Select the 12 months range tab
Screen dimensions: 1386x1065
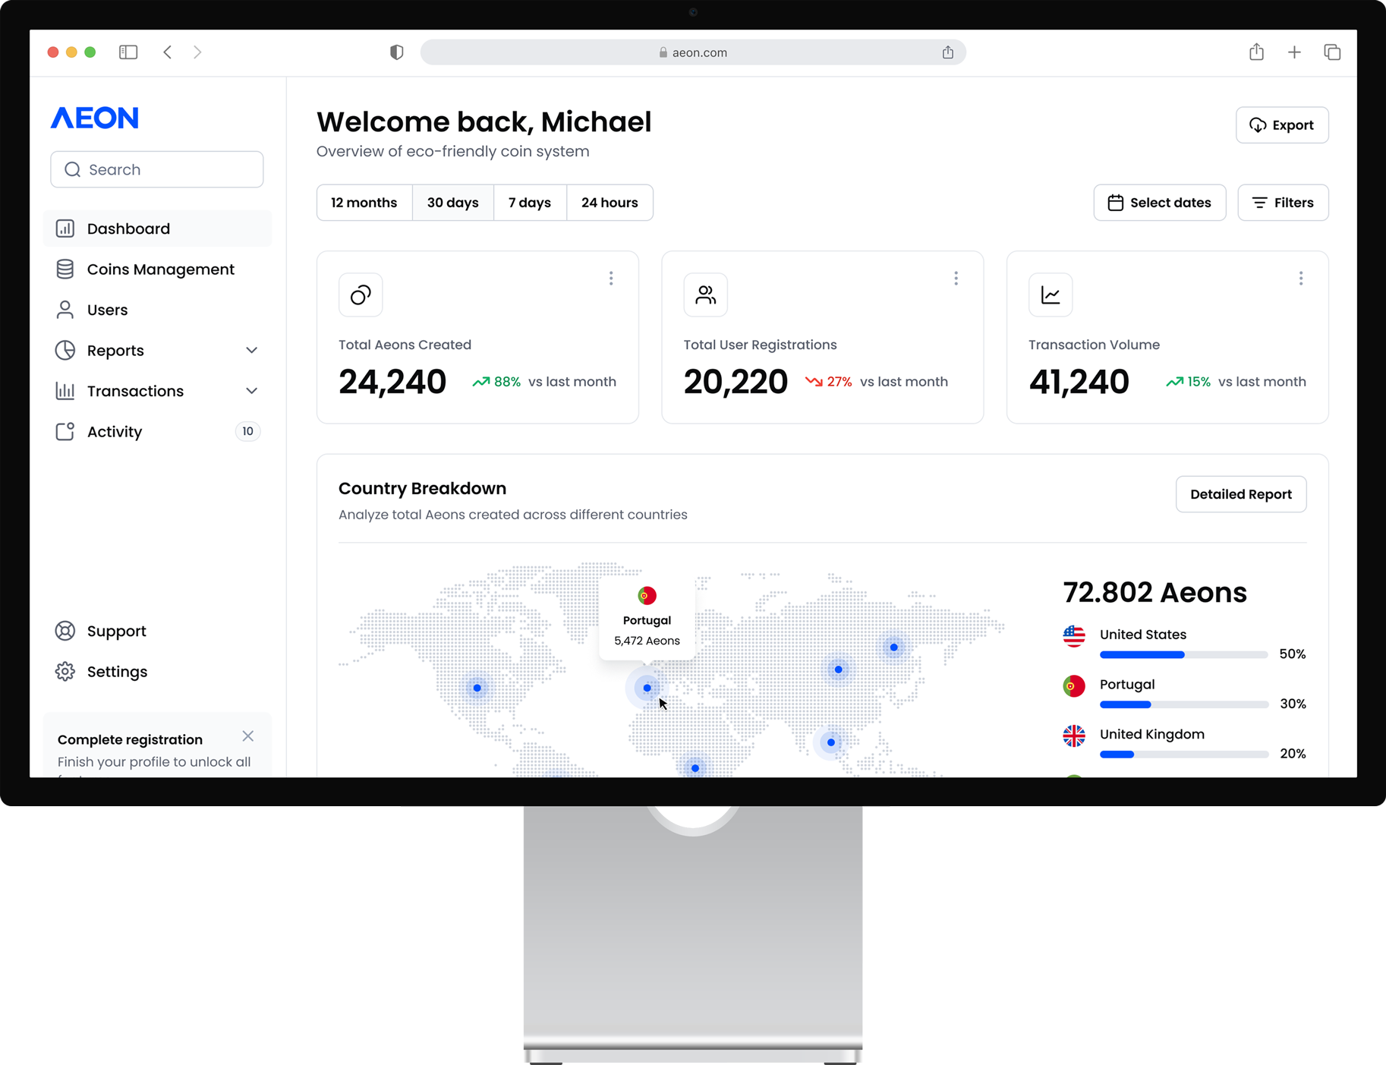point(364,203)
